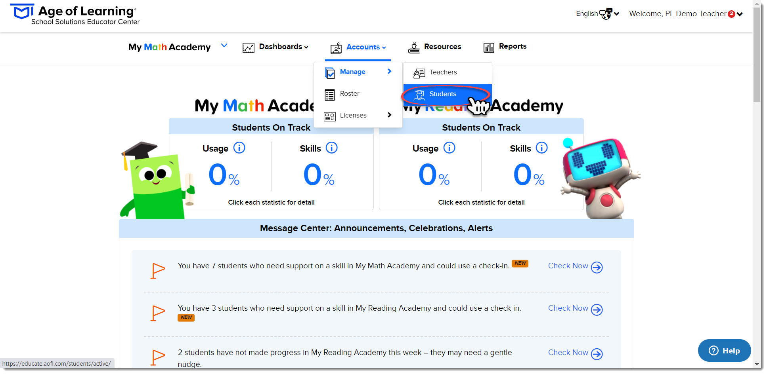Show Reading Academy Skills info tooltip
This screenshot has height=374, width=767.
(x=542, y=148)
